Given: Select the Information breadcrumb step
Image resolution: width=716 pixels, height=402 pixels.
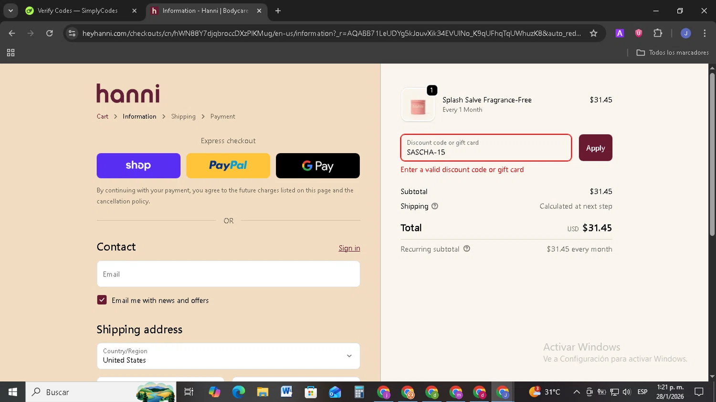Looking at the screenshot, I should click(x=139, y=116).
